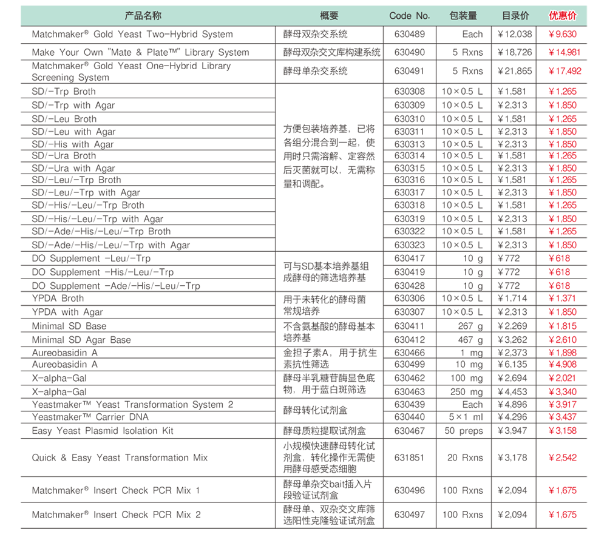Click the discount price ¥3,917
This screenshot has height=537, width=607.
[x=563, y=405]
